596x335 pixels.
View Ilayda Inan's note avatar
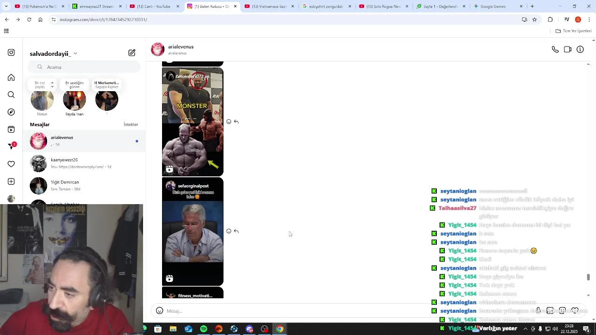point(74,99)
